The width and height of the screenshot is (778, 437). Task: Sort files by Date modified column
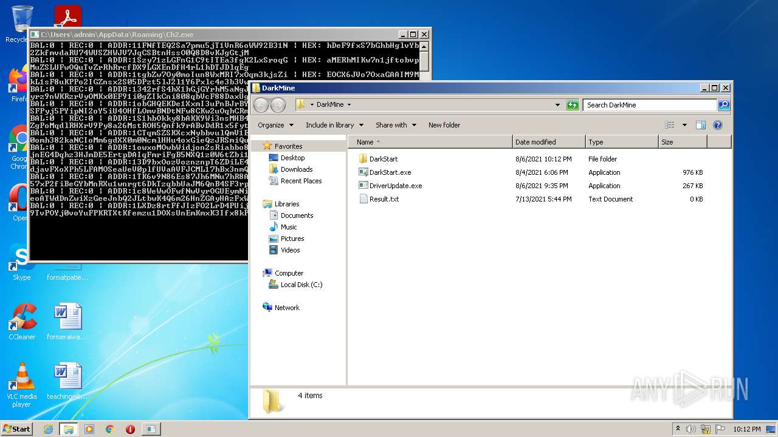coord(549,142)
